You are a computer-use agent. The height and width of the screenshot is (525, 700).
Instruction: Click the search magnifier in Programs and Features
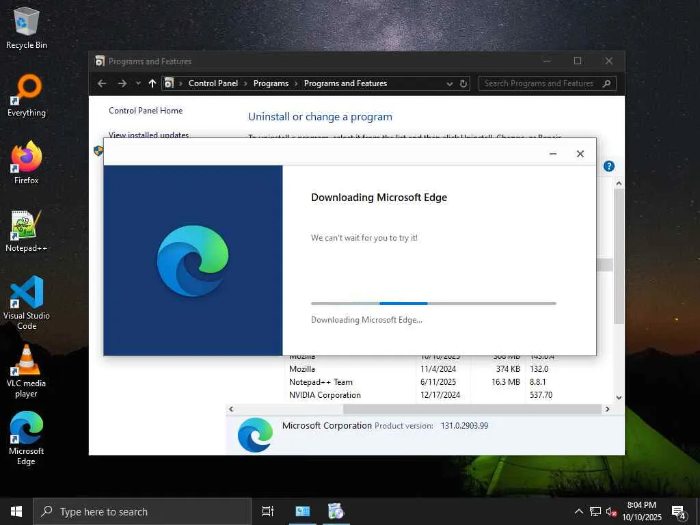click(607, 83)
